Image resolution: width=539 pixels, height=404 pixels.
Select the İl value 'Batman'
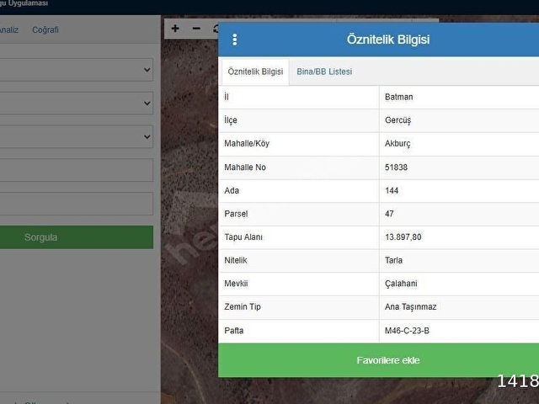pos(398,97)
